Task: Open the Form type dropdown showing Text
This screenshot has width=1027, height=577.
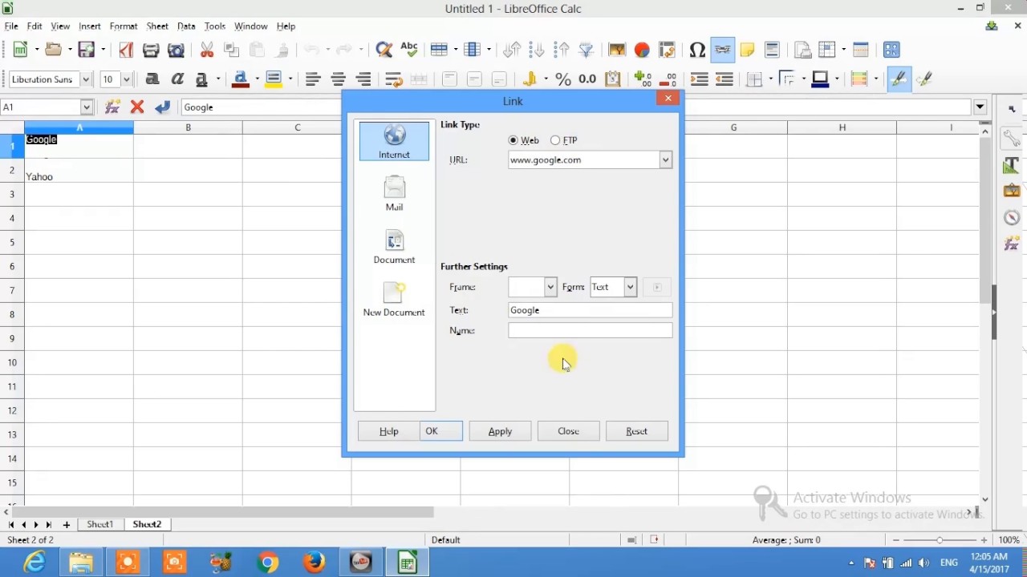Action: pyautogui.click(x=630, y=287)
